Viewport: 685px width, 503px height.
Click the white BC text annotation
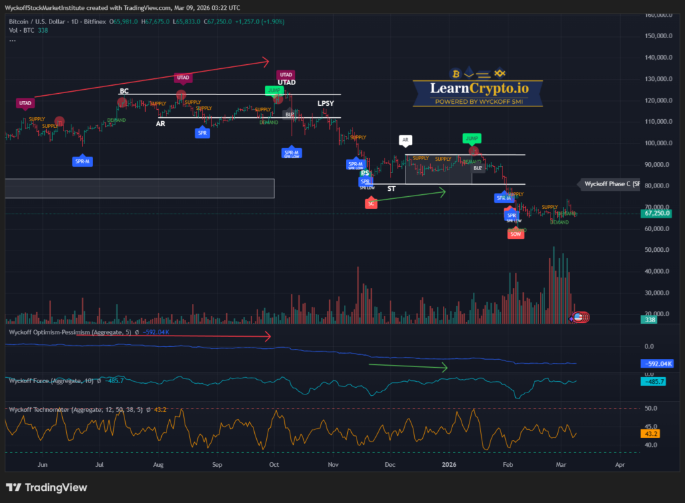pyautogui.click(x=124, y=91)
